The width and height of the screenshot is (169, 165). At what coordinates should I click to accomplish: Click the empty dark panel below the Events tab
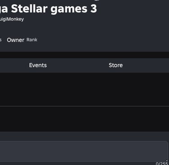(84, 89)
